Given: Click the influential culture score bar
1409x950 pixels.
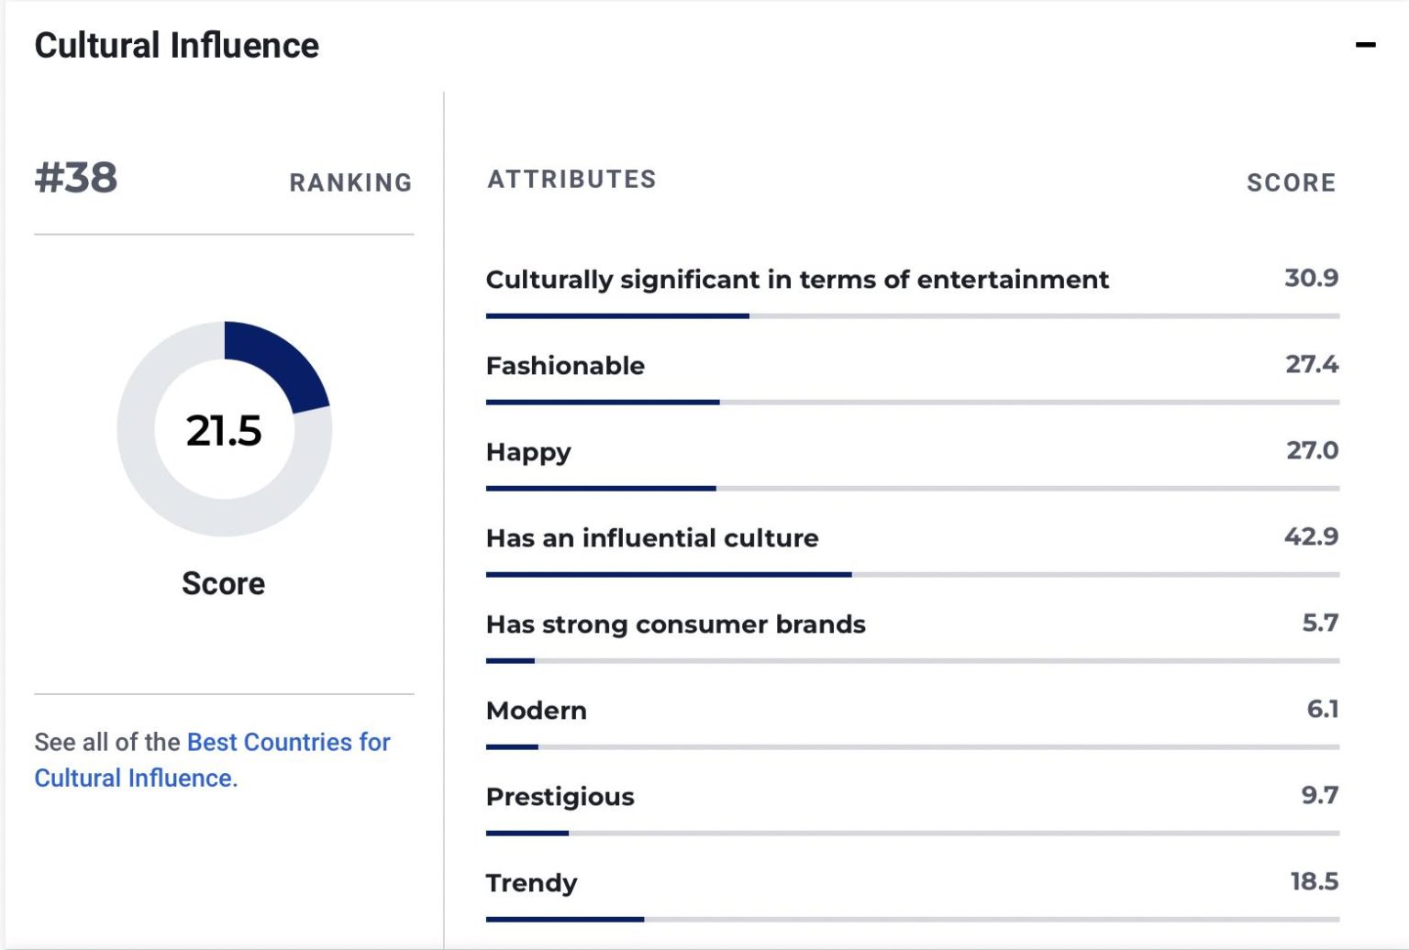Looking at the screenshot, I should 912,575.
